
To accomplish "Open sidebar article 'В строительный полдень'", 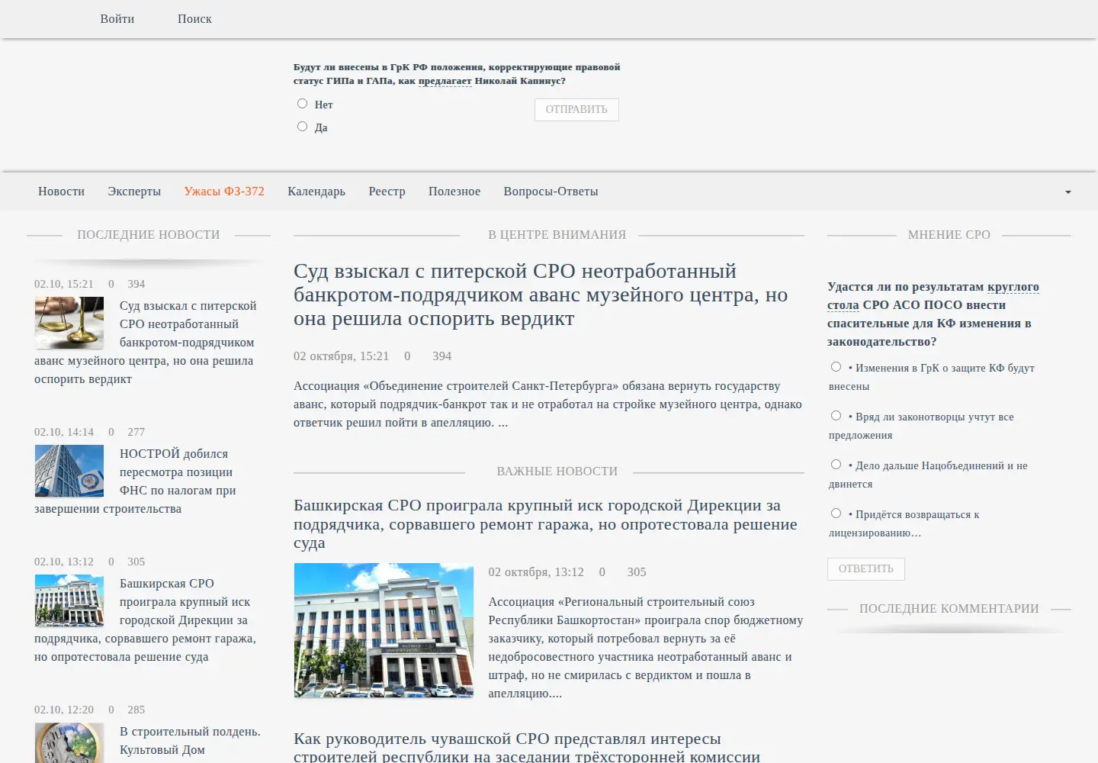I will [190, 741].
